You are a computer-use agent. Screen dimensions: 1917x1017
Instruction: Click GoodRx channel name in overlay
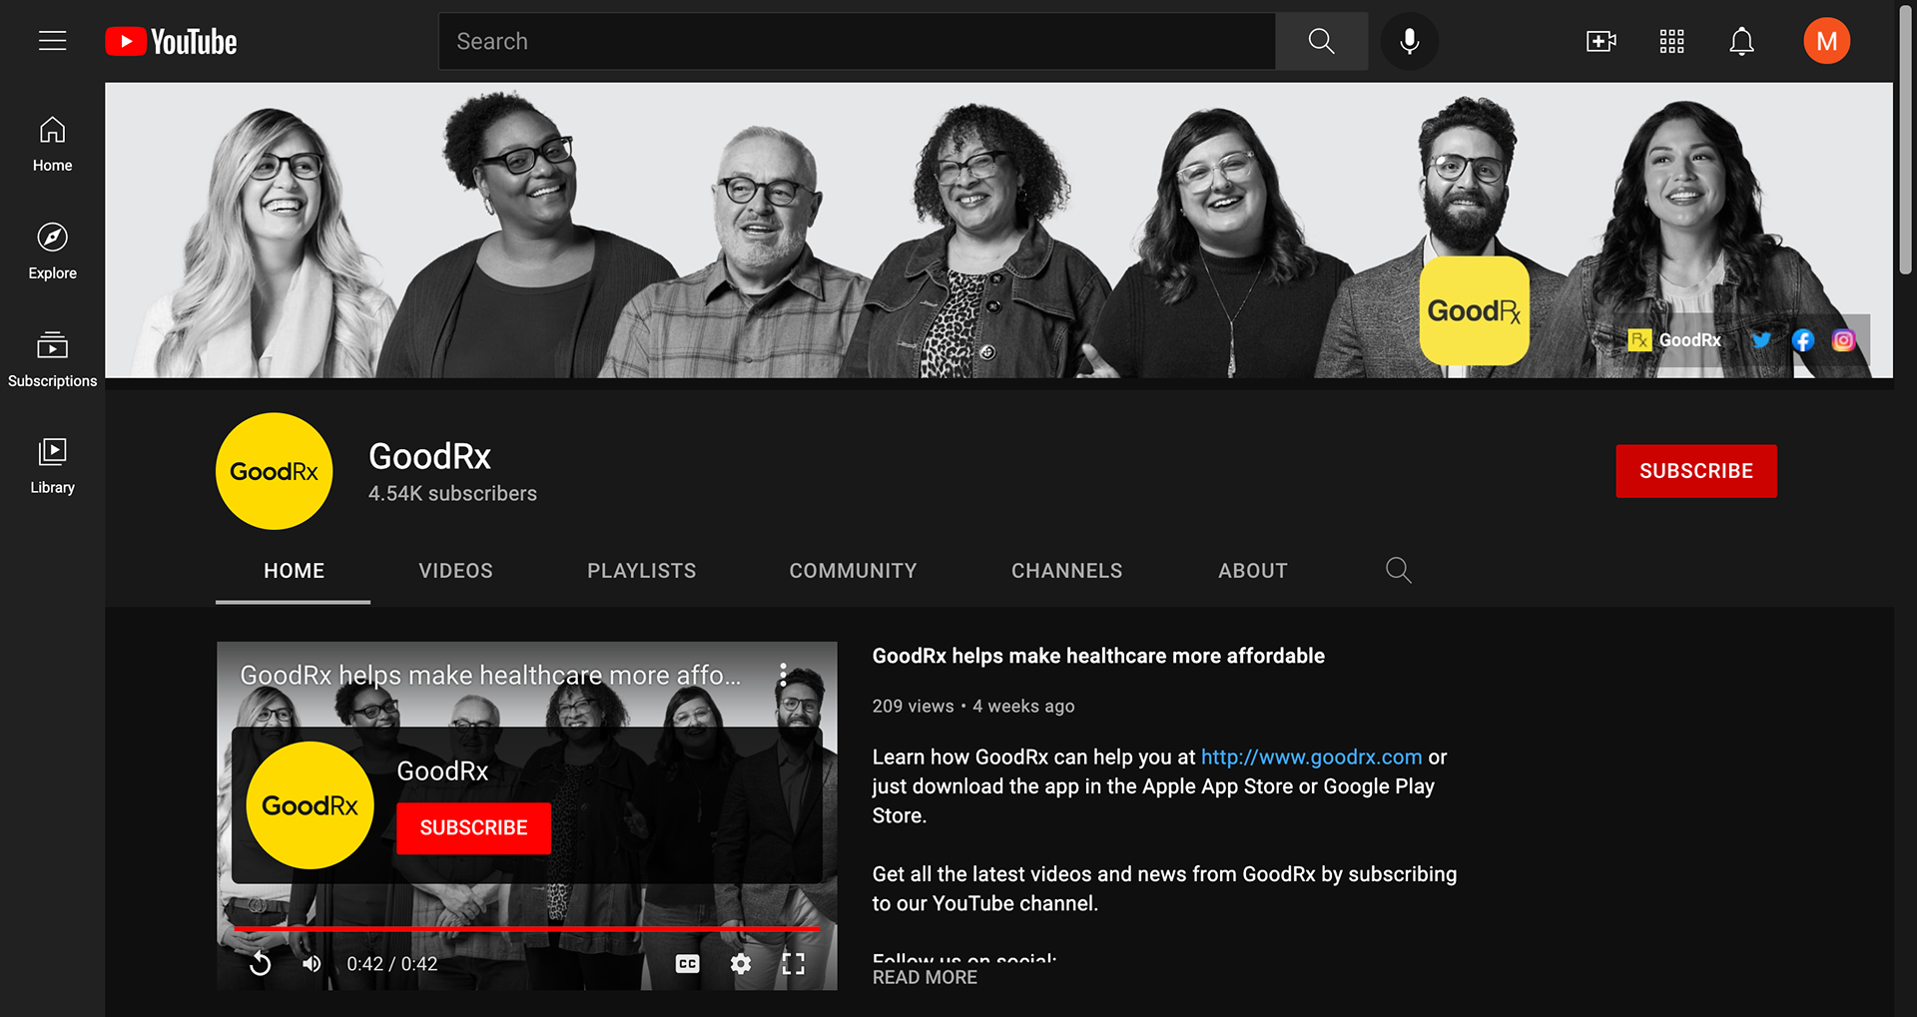point(442,770)
